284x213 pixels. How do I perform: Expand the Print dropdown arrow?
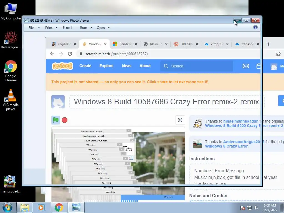pyautogui.click(x=56, y=28)
